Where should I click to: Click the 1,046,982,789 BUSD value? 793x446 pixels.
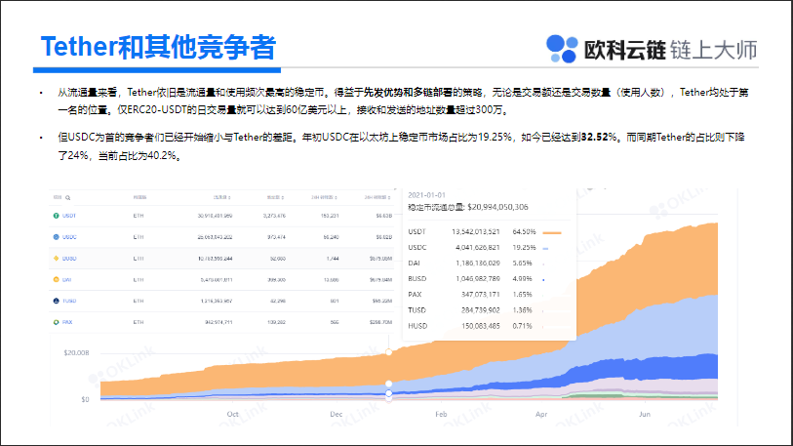(477, 278)
